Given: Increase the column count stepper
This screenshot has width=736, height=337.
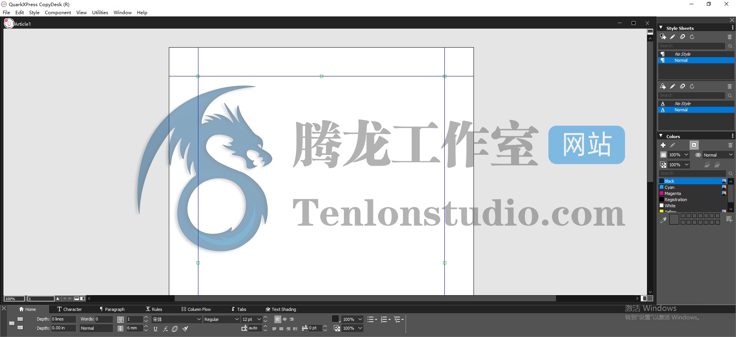Looking at the screenshot, I should coord(146,317).
